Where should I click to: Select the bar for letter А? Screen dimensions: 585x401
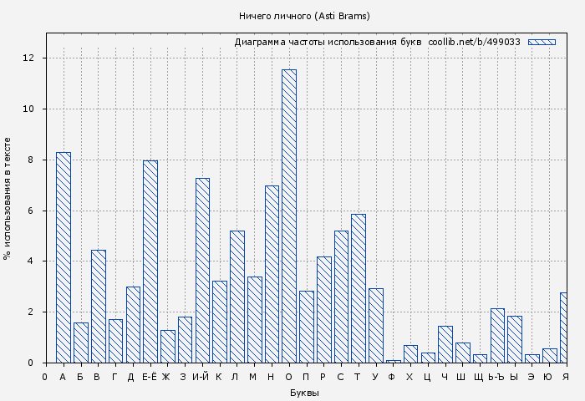[x=64, y=257]
